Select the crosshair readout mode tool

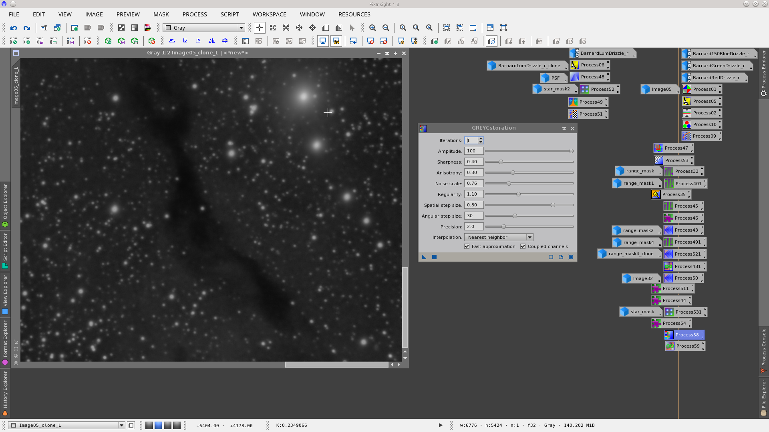coord(260,28)
